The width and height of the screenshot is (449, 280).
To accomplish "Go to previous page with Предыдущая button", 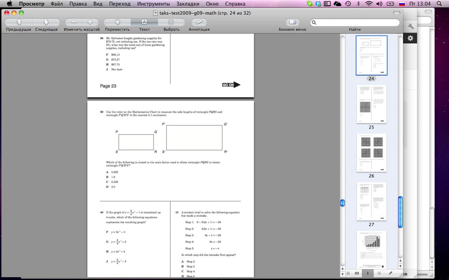I will (x=19, y=22).
